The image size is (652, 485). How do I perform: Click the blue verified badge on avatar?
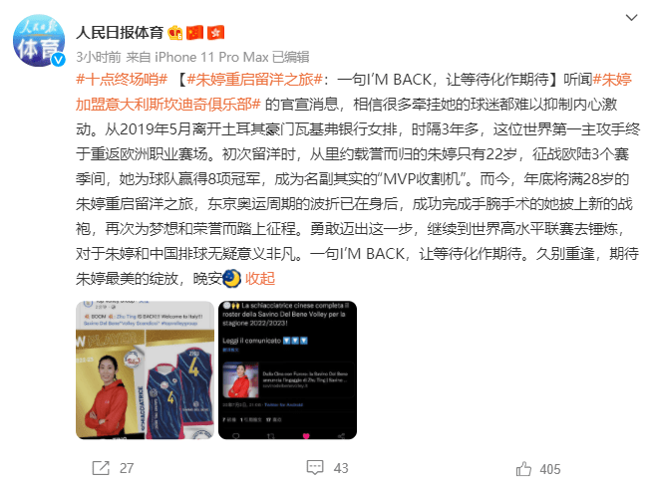pos(58,60)
